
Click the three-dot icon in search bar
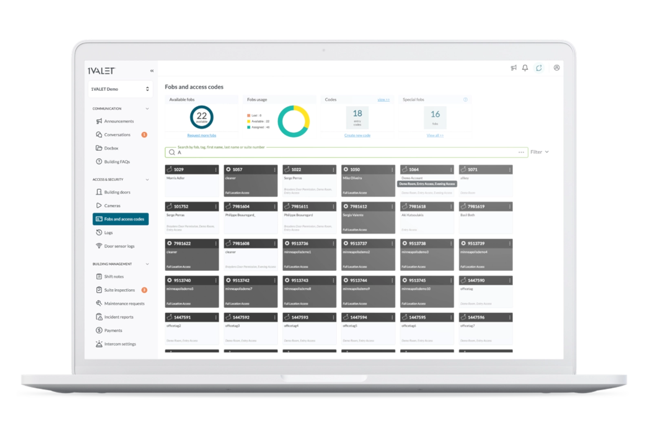tap(521, 152)
